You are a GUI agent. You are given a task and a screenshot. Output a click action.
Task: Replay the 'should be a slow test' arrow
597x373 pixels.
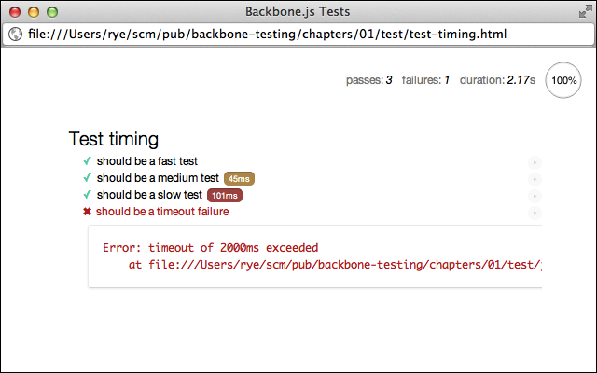tap(535, 196)
